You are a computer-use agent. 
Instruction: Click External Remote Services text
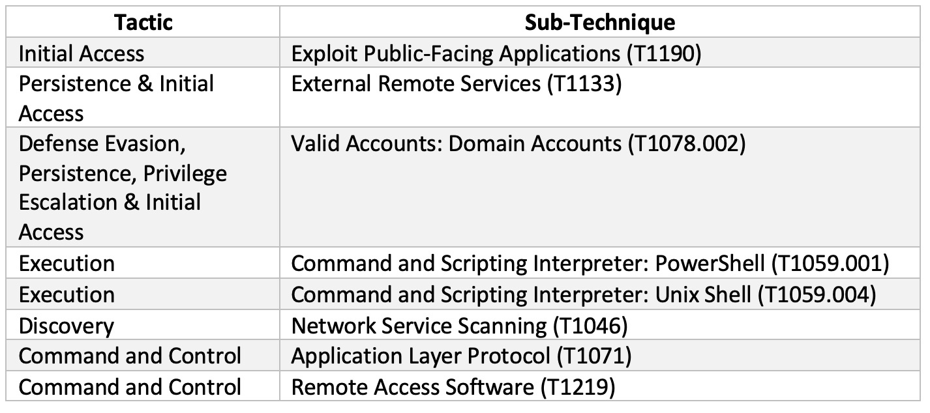point(417,84)
